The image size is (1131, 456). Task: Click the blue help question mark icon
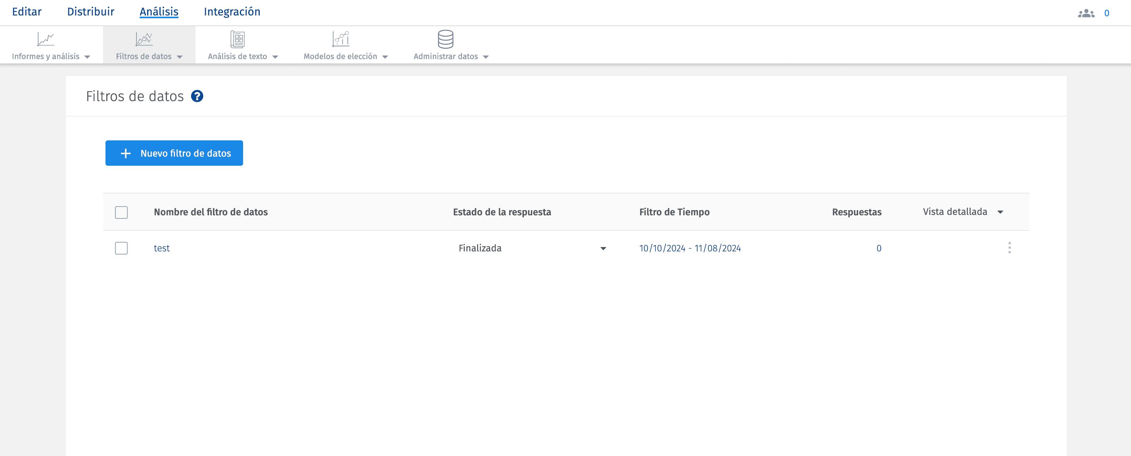point(197,96)
